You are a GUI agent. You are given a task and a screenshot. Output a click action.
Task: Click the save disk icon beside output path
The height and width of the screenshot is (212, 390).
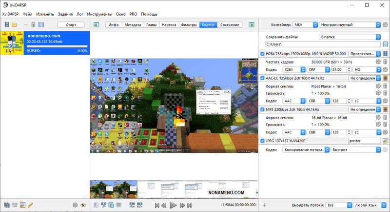tap(385, 44)
